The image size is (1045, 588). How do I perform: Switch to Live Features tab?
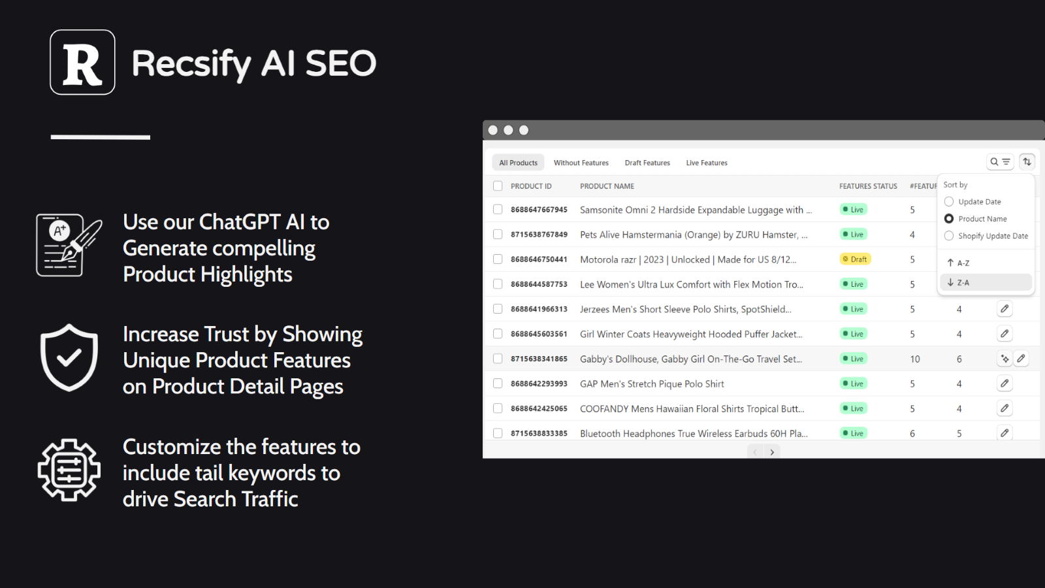[707, 163]
